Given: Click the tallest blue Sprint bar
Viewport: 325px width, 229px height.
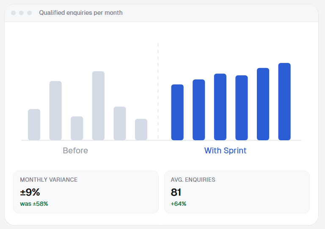Looking at the screenshot, I should coord(284,101).
